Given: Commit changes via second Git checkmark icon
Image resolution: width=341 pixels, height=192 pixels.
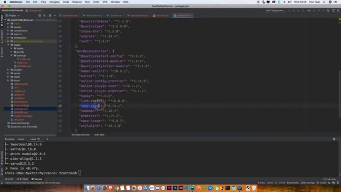Looking at the screenshot, I should 319,11.
